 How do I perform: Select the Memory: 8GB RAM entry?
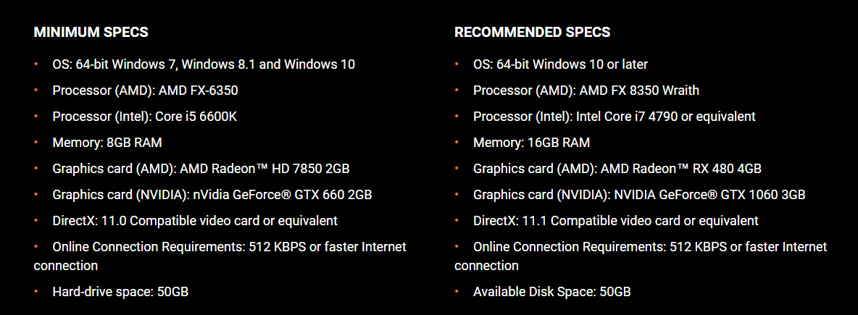[x=107, y=143]
